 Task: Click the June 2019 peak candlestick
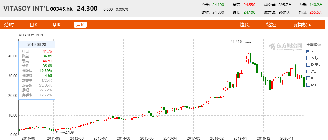pos(251,58)
